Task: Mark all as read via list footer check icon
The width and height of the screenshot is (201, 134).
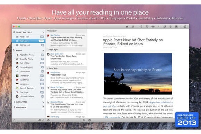Action: [49, 120]
